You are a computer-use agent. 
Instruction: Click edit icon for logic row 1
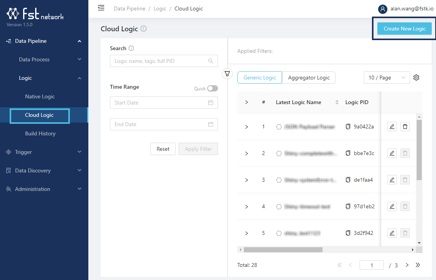(392, 127)
